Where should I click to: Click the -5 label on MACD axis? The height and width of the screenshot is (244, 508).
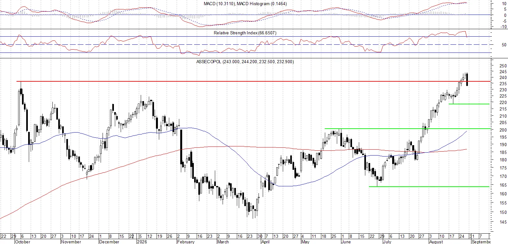504,21
